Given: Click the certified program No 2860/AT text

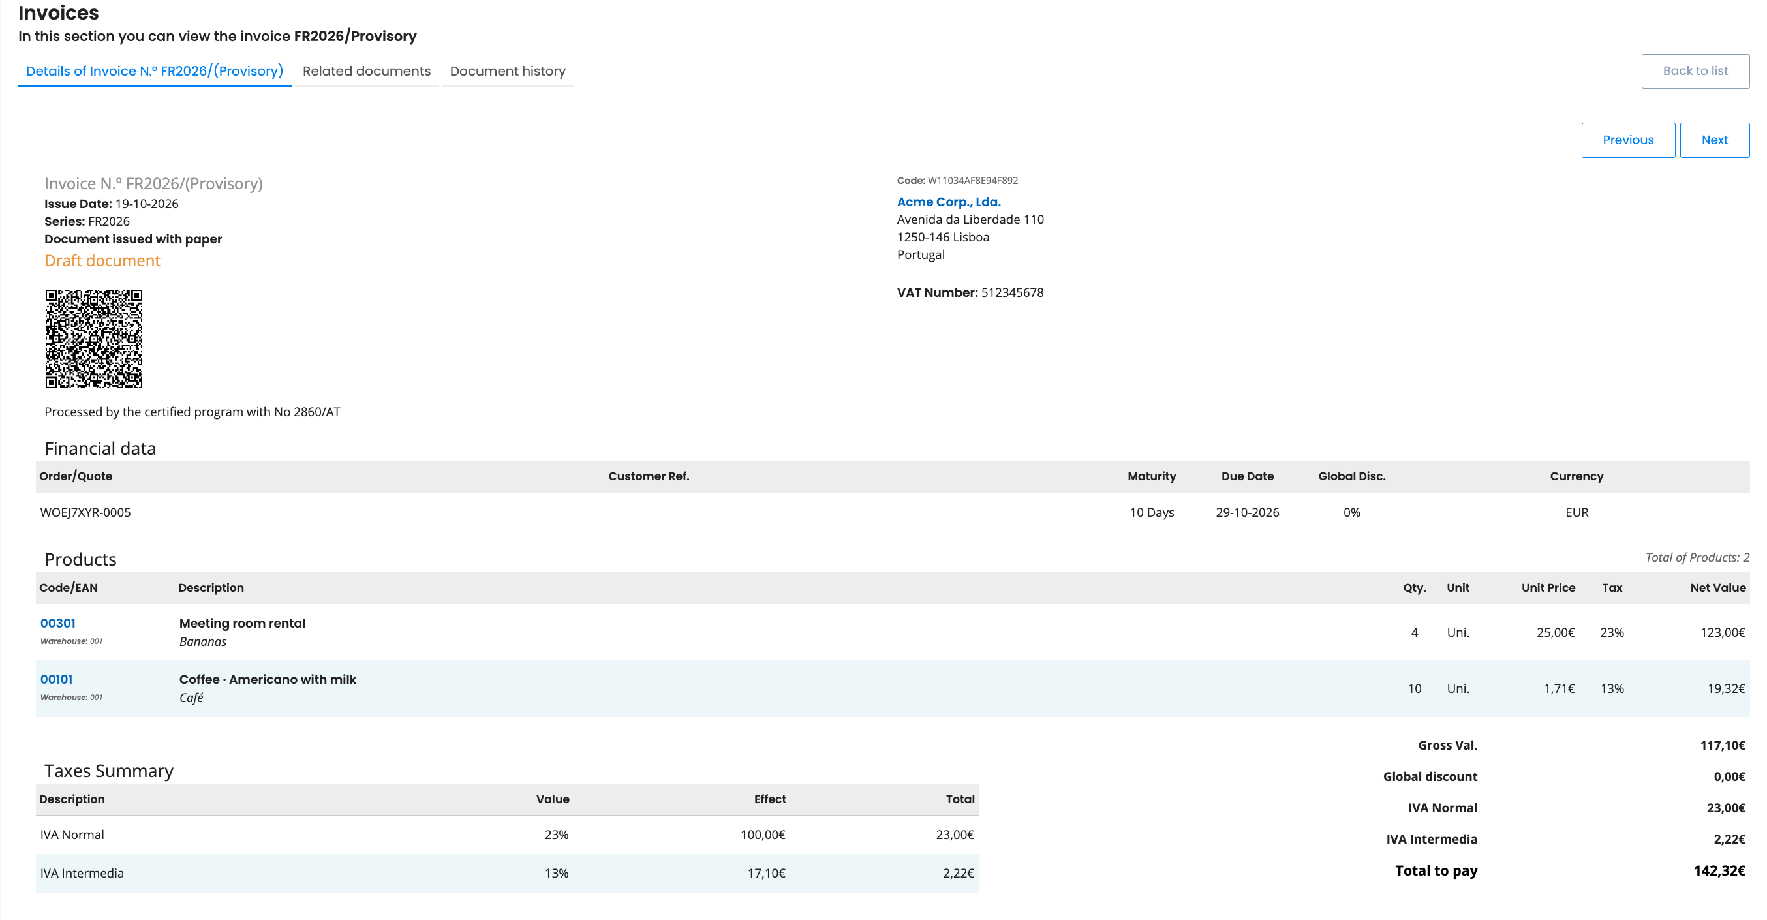Looking at the screenshot, I should [192, 412].
